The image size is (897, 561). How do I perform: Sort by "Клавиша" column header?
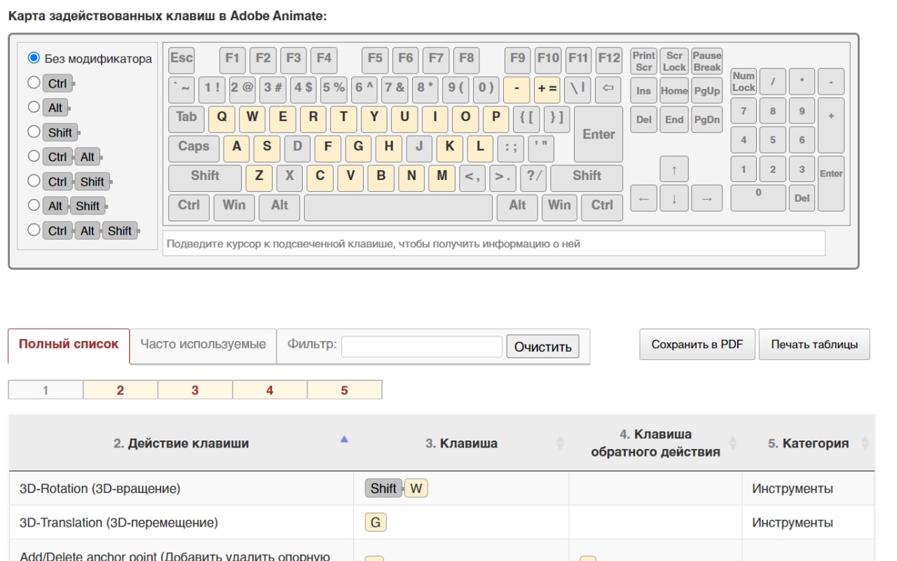point(461,443)
